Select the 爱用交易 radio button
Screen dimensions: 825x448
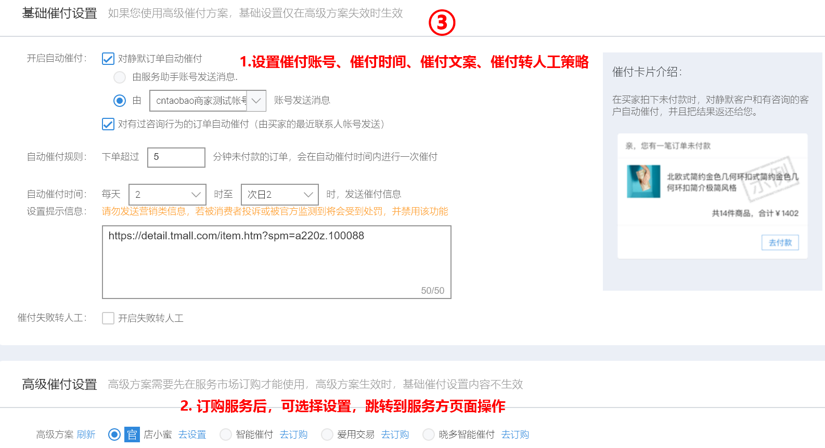(x=327, y=435)
